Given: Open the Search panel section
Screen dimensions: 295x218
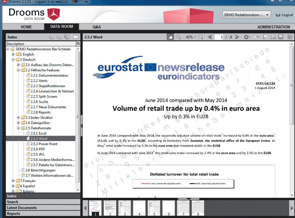Looking at the screenshot, I should [43, 202].
